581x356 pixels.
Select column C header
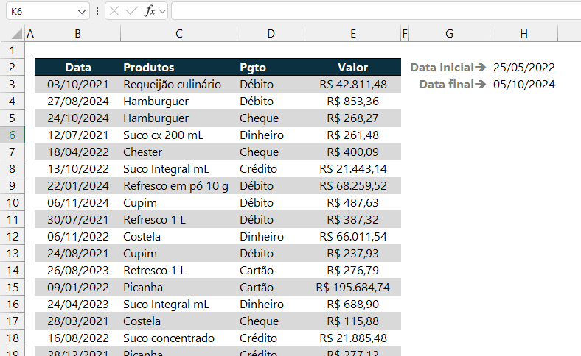(179, 34)
